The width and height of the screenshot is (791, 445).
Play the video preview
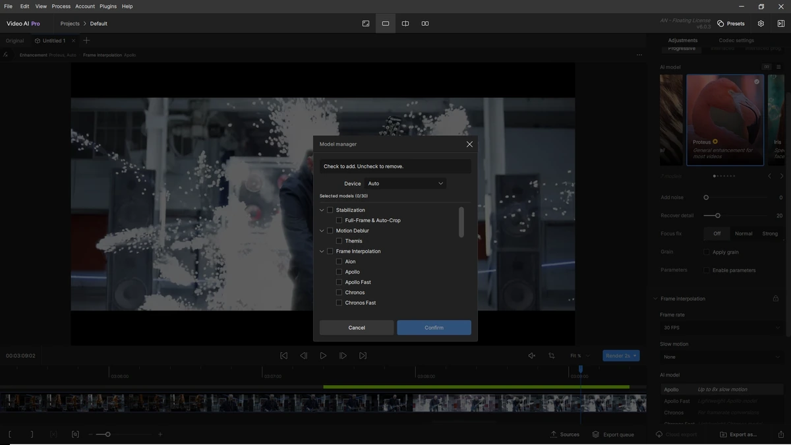coord(323,355)
